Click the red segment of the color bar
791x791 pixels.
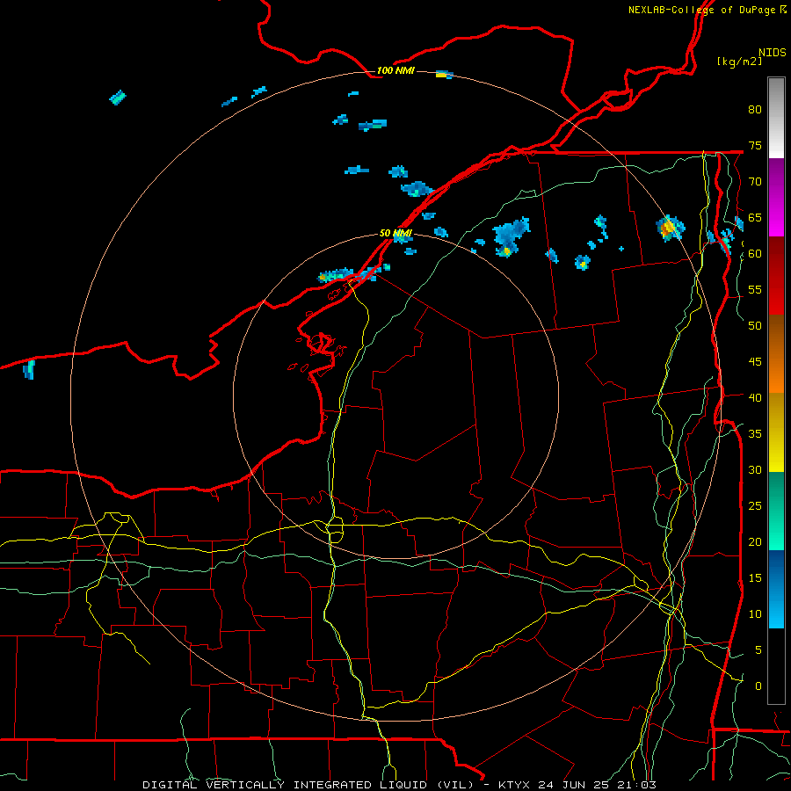(x=776, y=276)
